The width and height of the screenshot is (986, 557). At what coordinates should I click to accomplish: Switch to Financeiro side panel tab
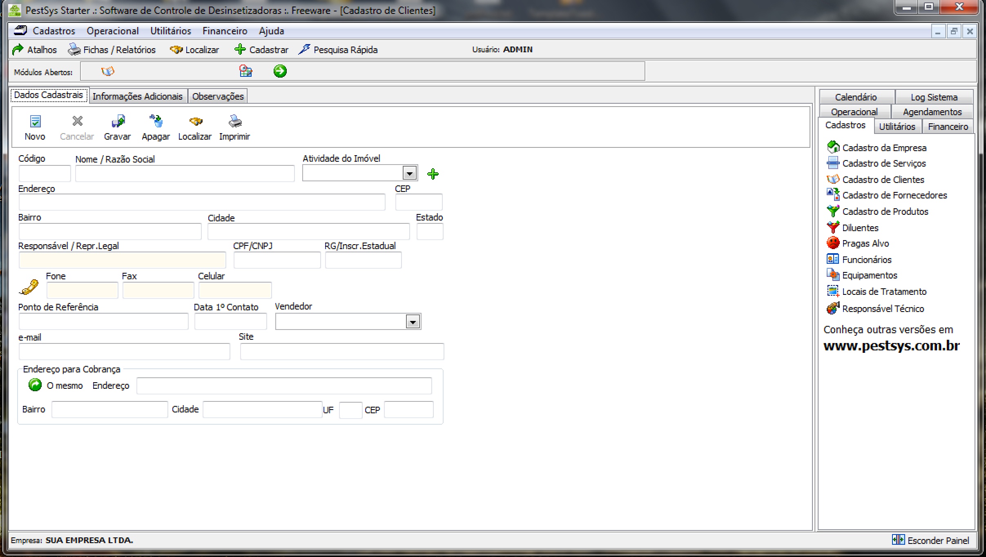click(x=948, y=127)
